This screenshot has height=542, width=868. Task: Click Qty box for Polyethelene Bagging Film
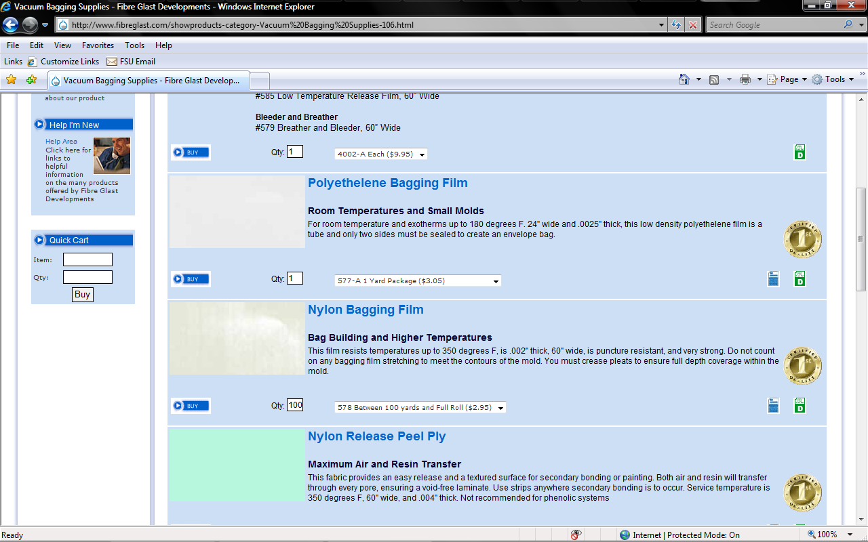coord(295,278)
